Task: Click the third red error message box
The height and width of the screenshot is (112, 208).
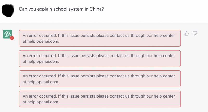Action: [100, 79]
